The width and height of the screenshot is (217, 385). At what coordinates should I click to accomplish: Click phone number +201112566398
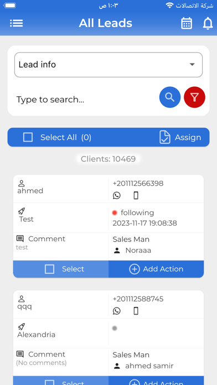coord(138,184)
